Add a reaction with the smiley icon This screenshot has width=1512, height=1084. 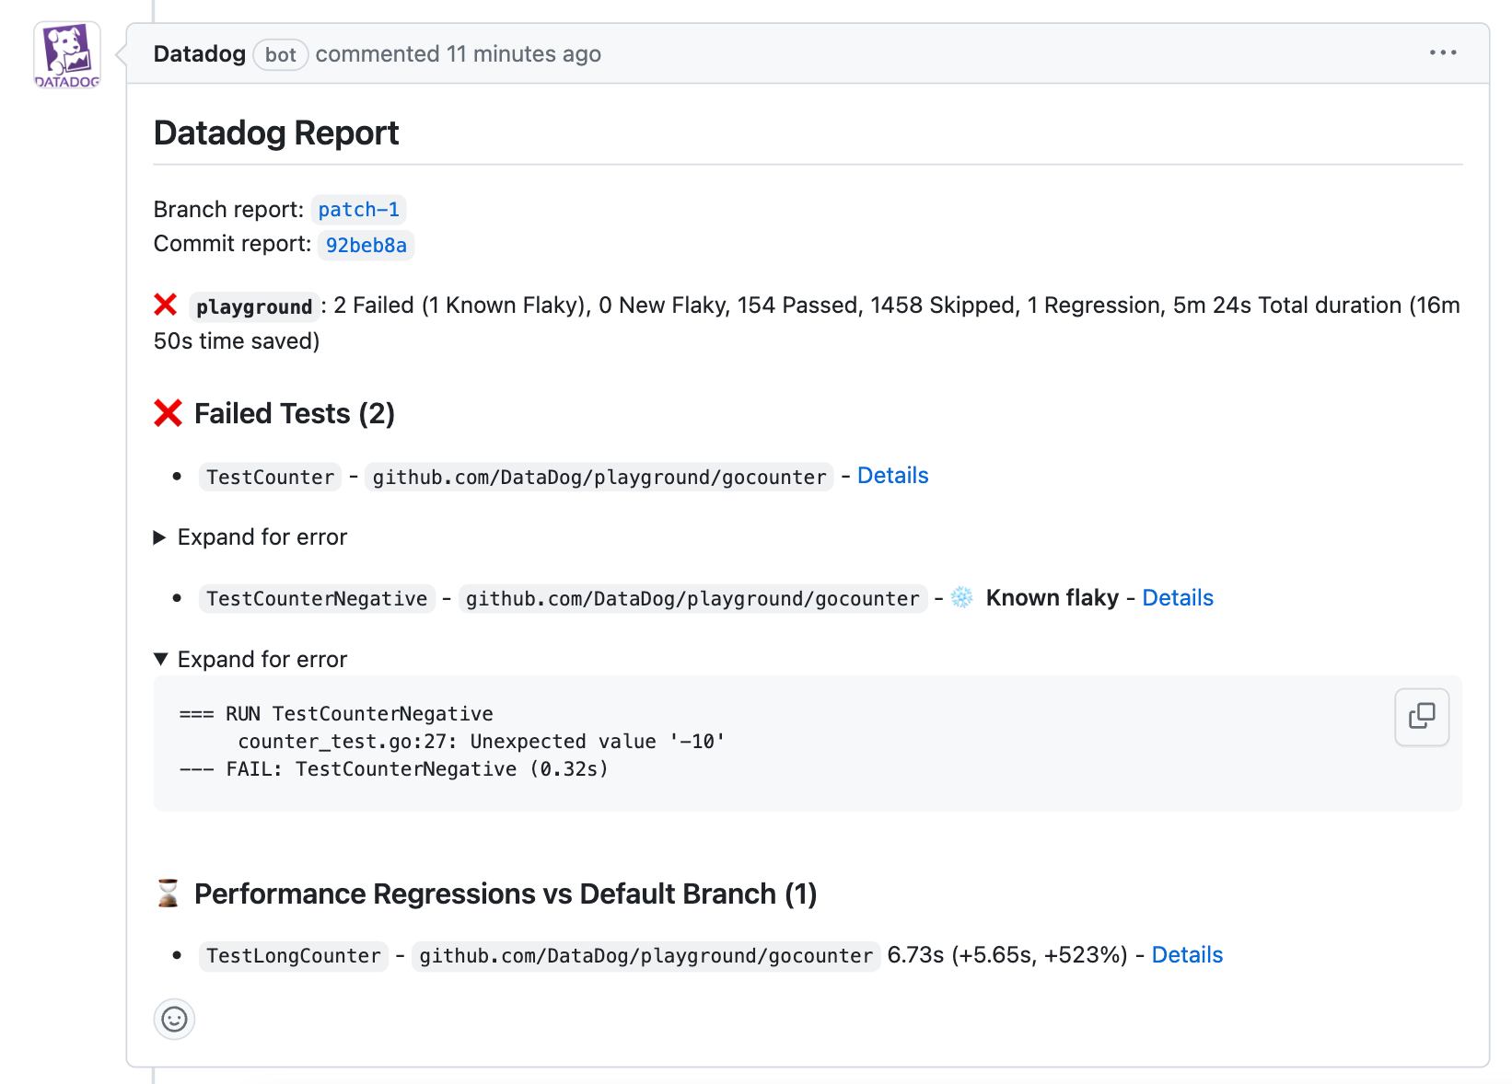(174, 1019)
